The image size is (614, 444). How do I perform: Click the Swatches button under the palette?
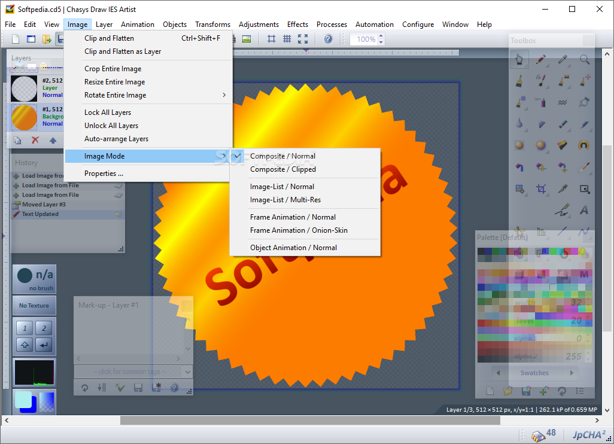(x=534, y=373)
